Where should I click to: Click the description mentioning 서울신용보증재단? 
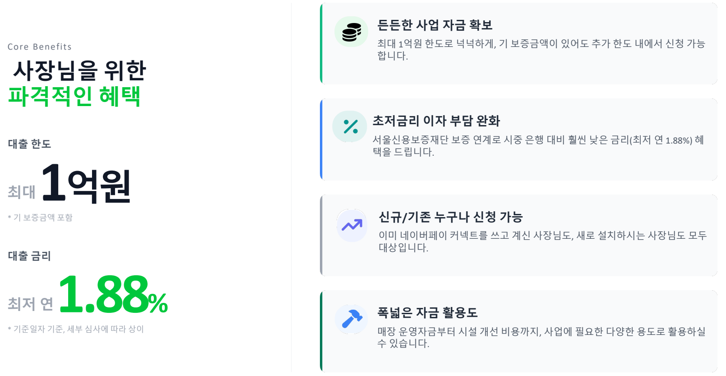[538, 146]
